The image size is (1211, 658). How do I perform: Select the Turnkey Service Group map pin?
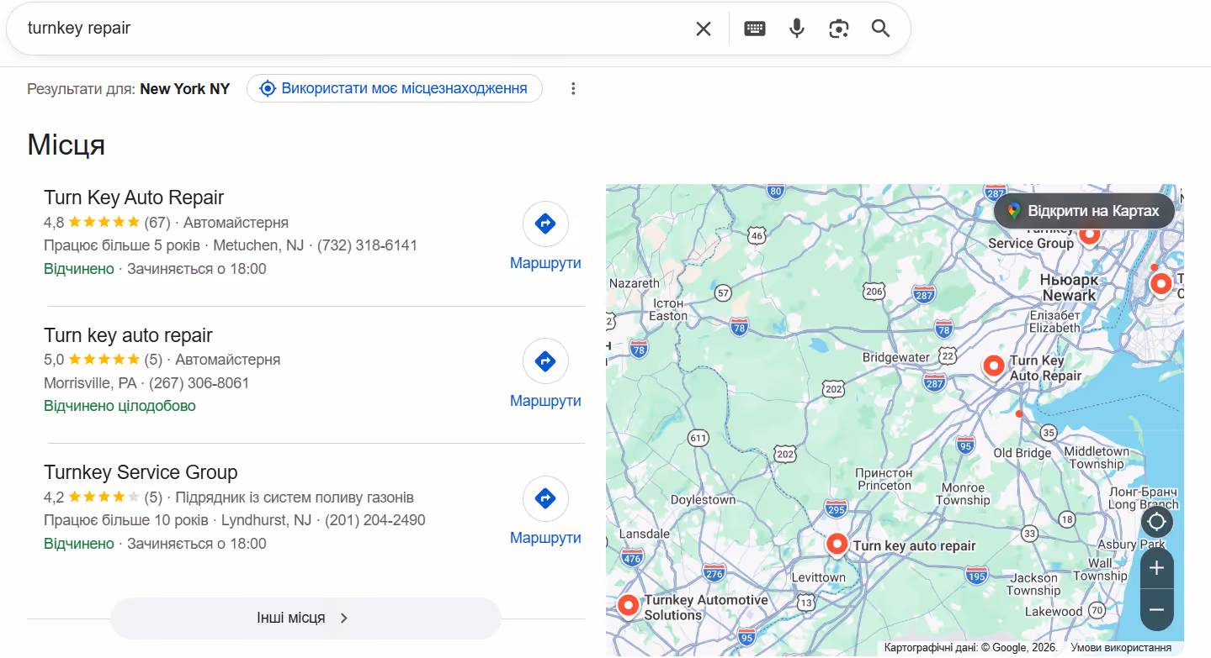tap(1089, 234)
